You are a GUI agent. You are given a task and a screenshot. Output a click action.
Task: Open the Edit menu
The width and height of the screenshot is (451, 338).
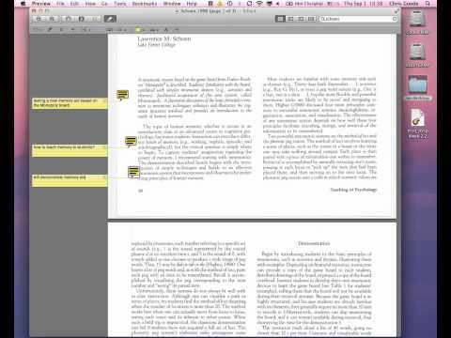74,4
